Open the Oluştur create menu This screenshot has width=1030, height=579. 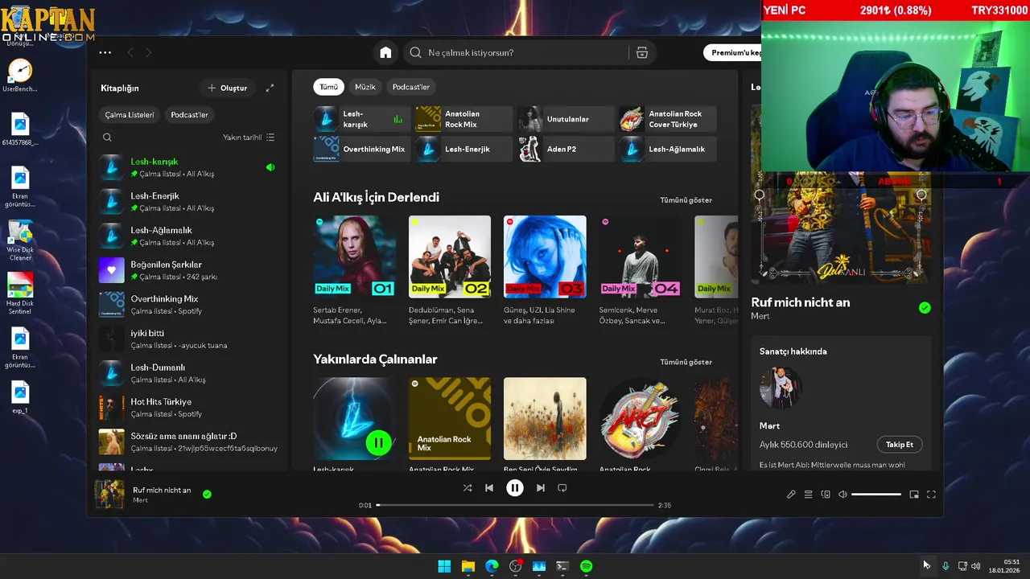point(228,88)
